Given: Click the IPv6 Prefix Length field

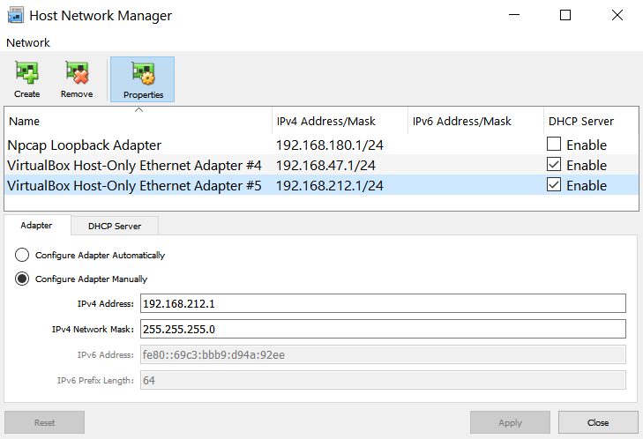Looking at the screenshot, I should click(x=383, y=380).
